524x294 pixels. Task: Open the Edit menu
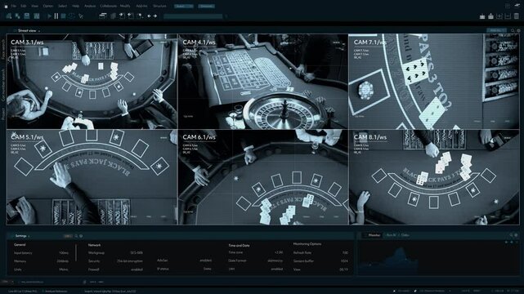click(24, 6)
